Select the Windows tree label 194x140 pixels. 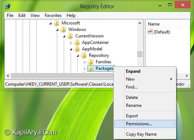pyautogui.click(x=77, y=30)
